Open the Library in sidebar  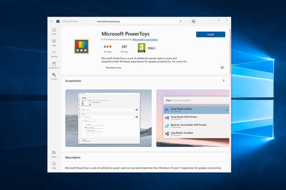(54, 154)
